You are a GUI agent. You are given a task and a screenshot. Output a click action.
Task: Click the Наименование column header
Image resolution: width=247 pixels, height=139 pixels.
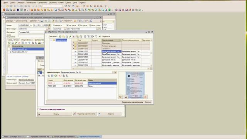coord(112,40)
